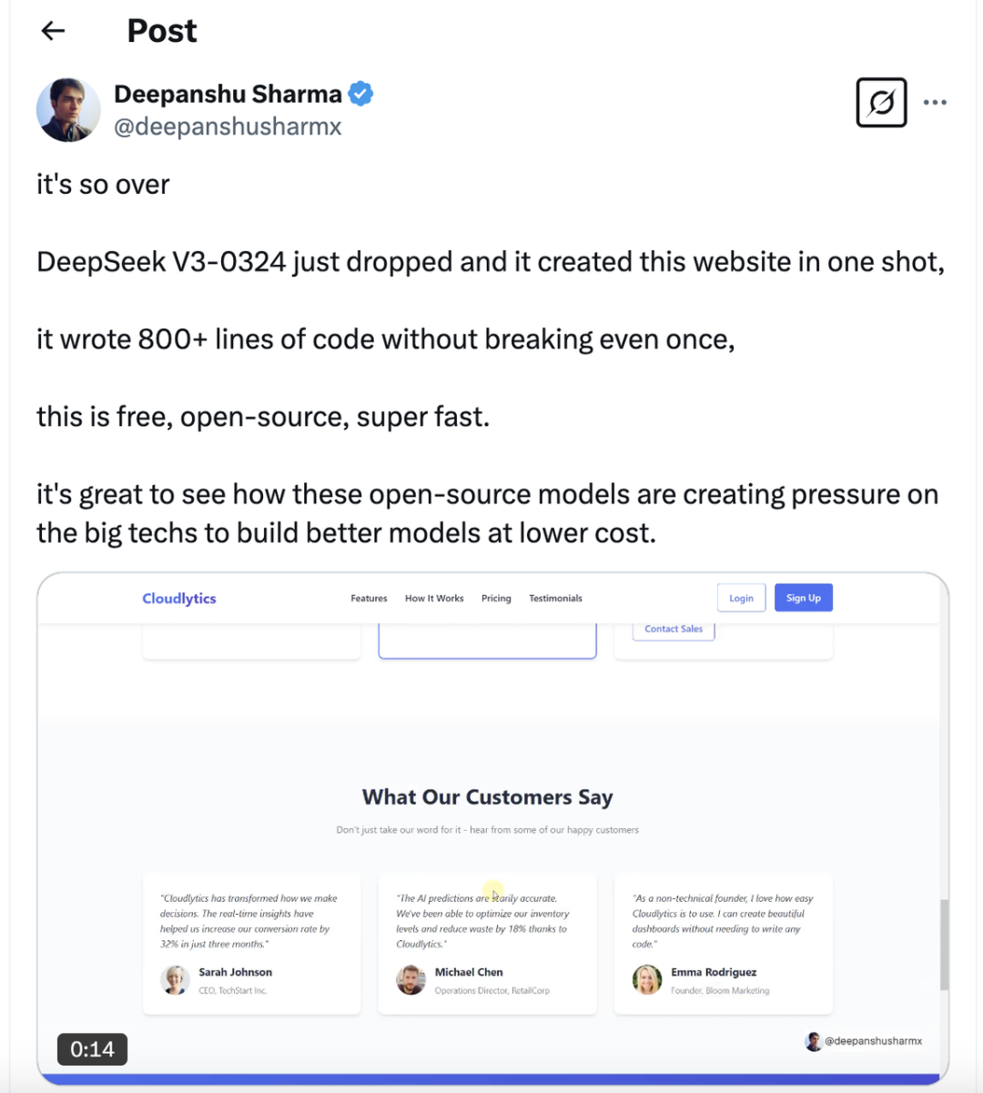Open the Pricing nav item
983x1093 pixels.
point(496,598)
